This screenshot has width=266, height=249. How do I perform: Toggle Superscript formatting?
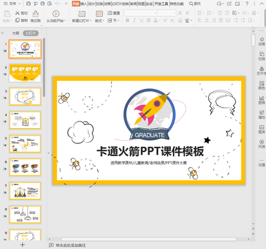(x=165, y=21)
